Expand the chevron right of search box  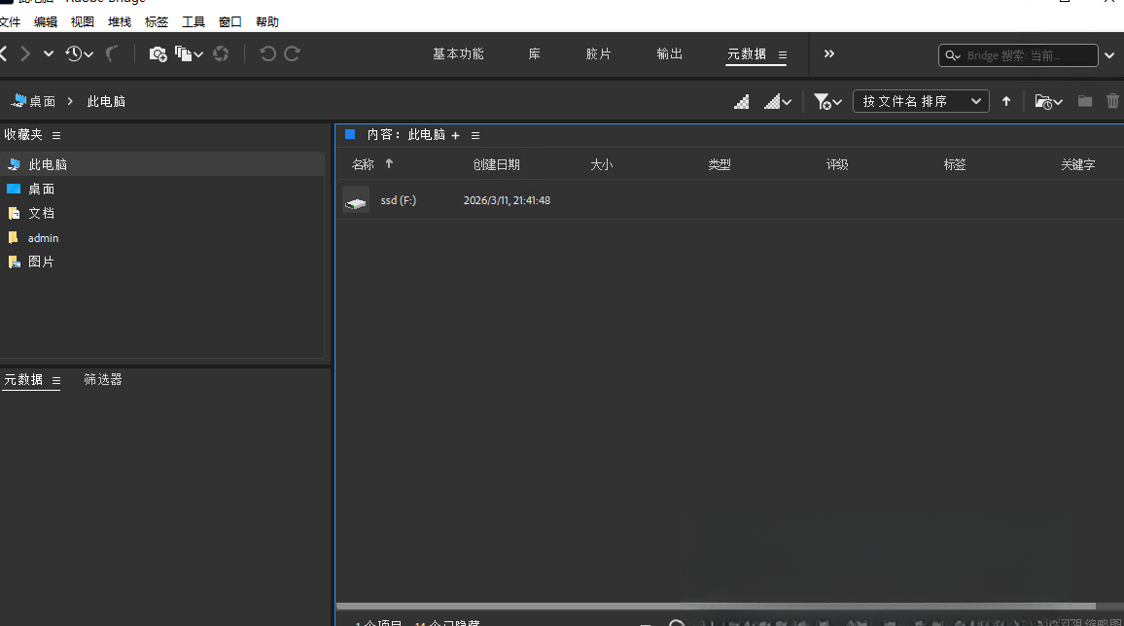point(1109,55)
